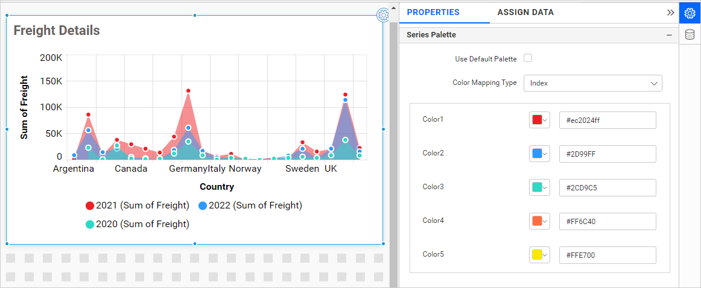This screenshot has width=701, height=288.
Task: Open the Color Mapping Type dropdown
Action: (x=592, y=83)
